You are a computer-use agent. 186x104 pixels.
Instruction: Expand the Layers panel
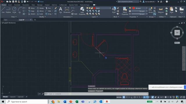tap(94, 17)
